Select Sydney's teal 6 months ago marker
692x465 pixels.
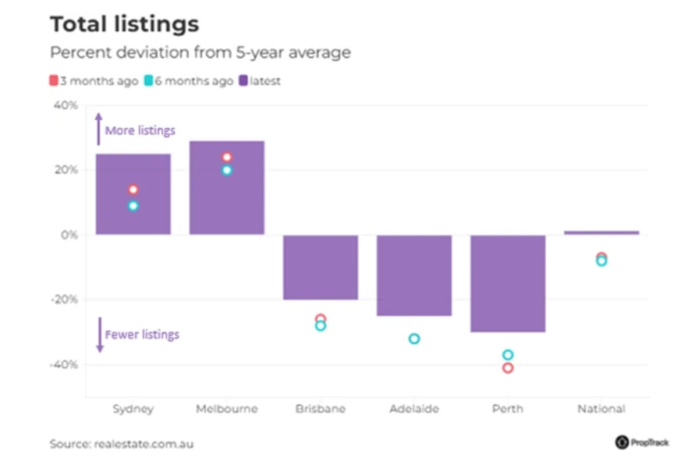click(x=133, y=206)
